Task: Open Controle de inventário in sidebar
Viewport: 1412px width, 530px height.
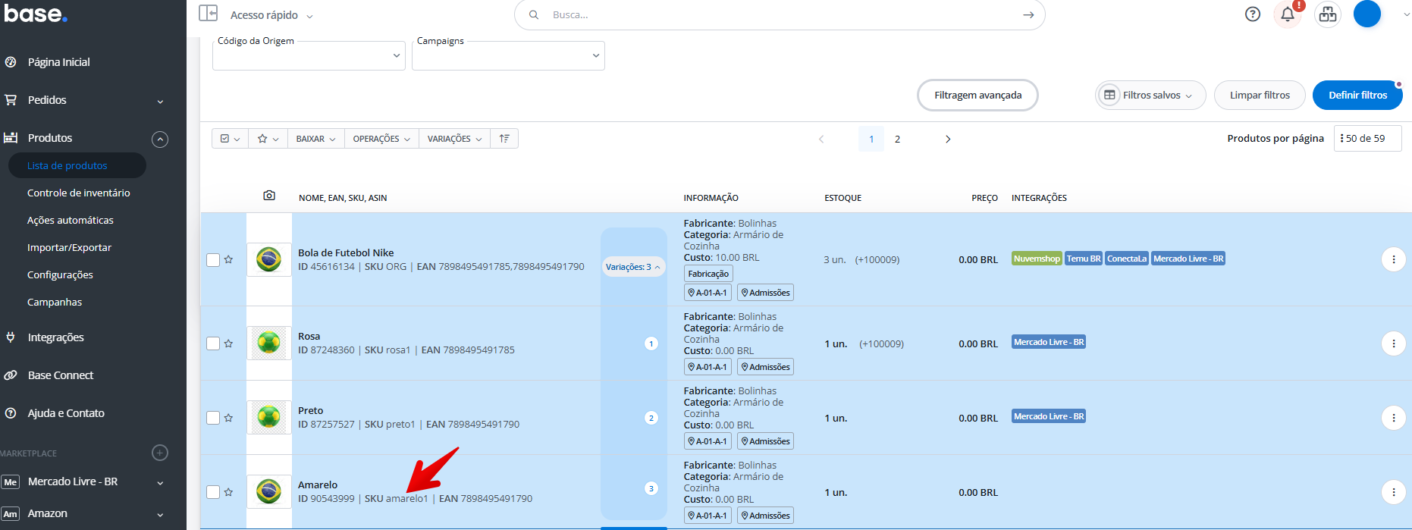Action: [x=79, y=193]
